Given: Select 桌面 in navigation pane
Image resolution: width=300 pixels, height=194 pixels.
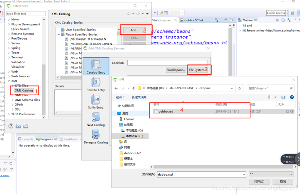Looking at the screenshot, I should (x=125, y=113).
